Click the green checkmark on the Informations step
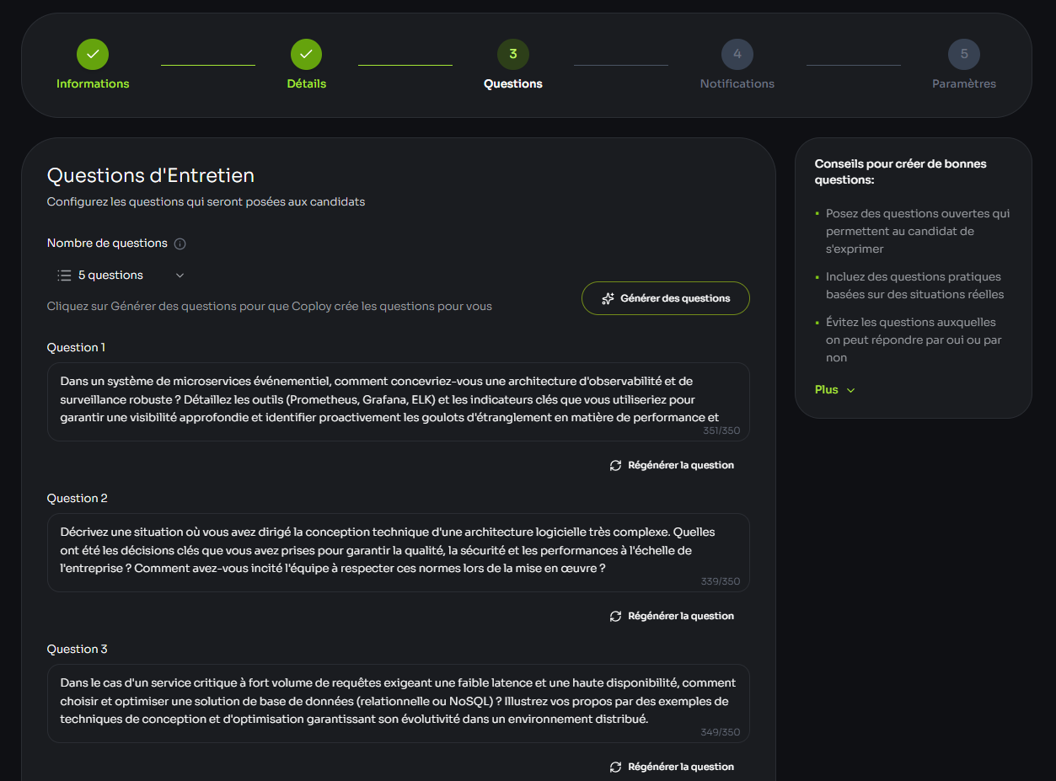Viewport: 1056px width, 781px height. (93, 53)
